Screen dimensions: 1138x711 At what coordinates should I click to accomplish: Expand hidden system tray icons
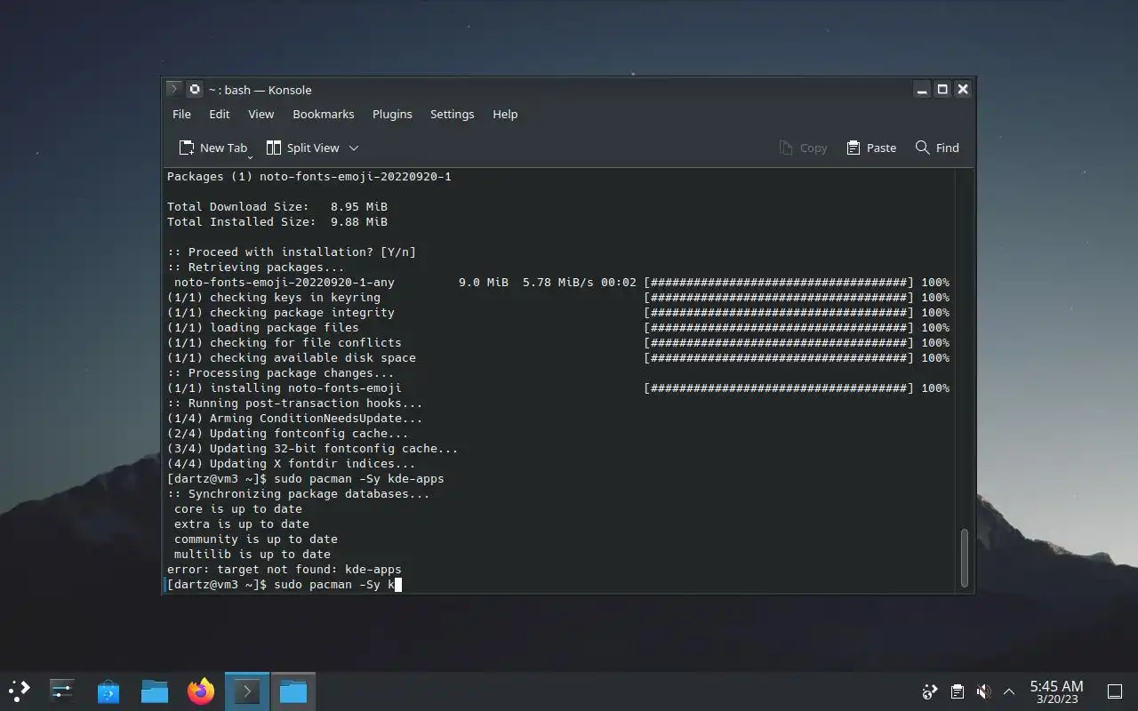[1009, 691]
